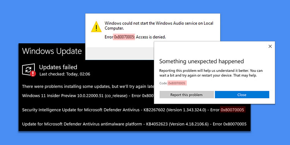Click Last checked: Today, 02:06 text
The width and height of the screenshot is (290, 145).
(x=65, y=74)
